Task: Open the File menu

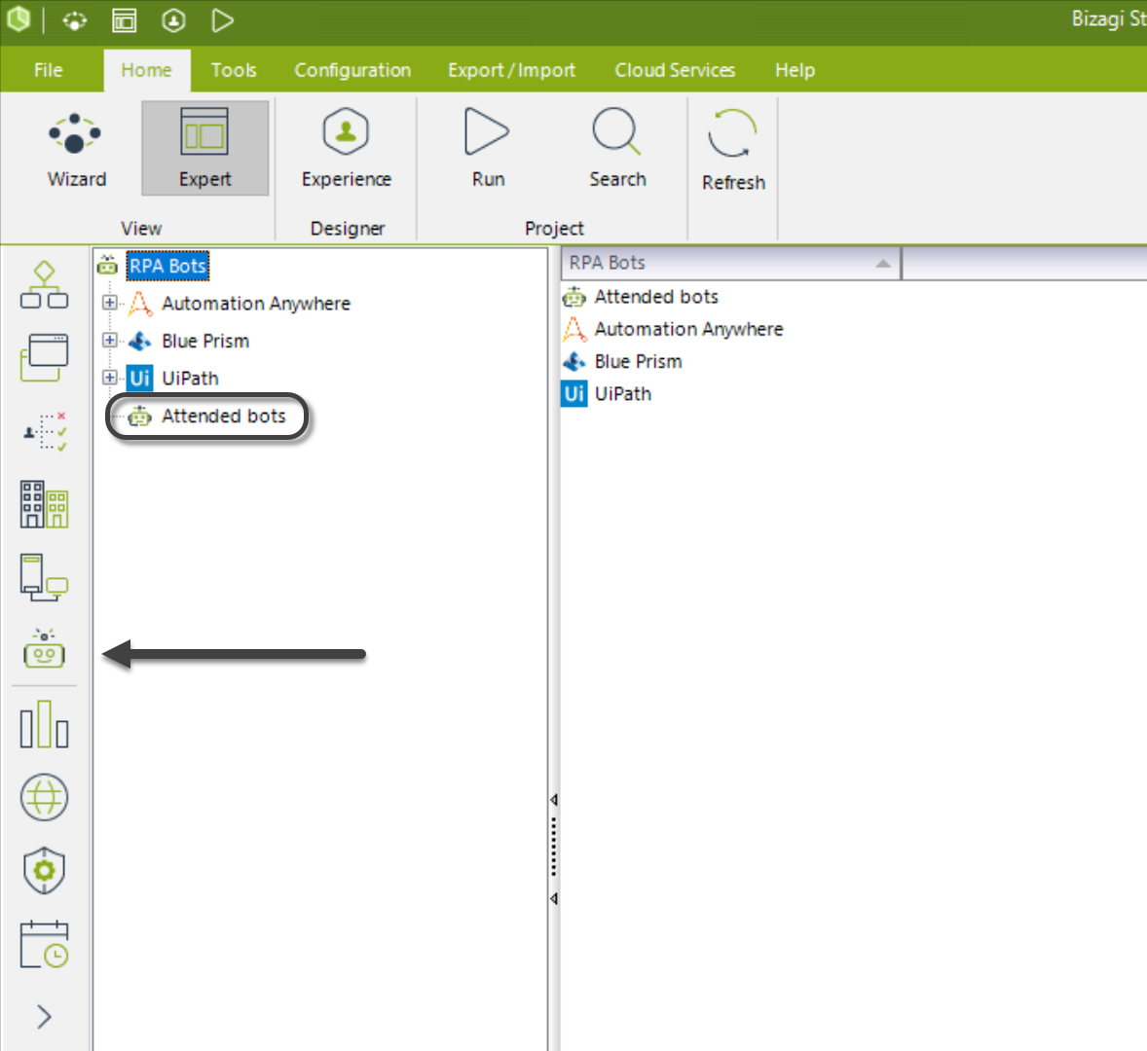Action: pos(49,70)
